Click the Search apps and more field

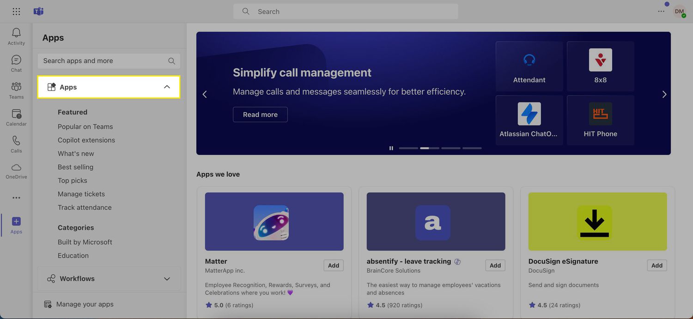click(x=104, y=61)
